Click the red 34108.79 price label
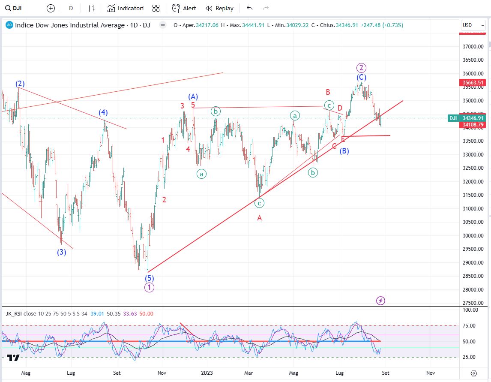 [x=473, y=125]
